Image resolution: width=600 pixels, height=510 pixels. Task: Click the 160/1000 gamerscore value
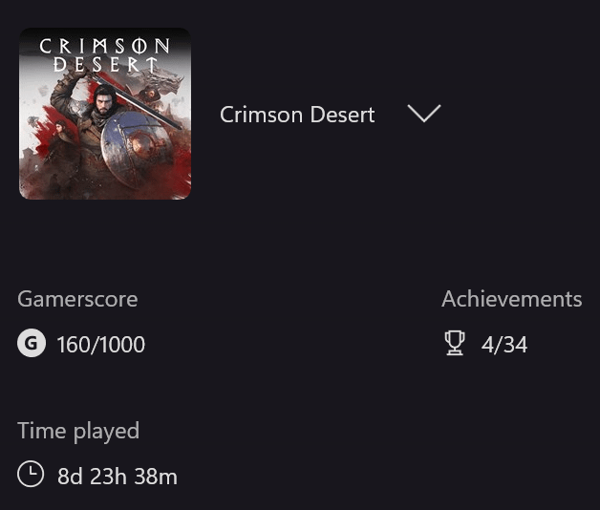coord(101,345)
